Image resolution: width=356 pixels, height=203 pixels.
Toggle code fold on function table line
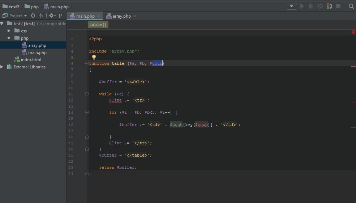coord(87,63)
